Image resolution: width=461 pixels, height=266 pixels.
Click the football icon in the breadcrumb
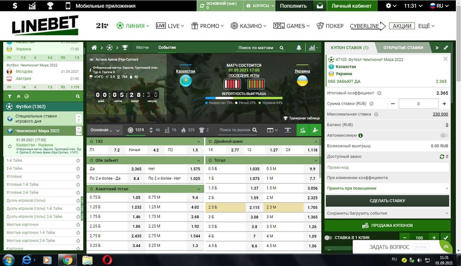coord(109,47)
